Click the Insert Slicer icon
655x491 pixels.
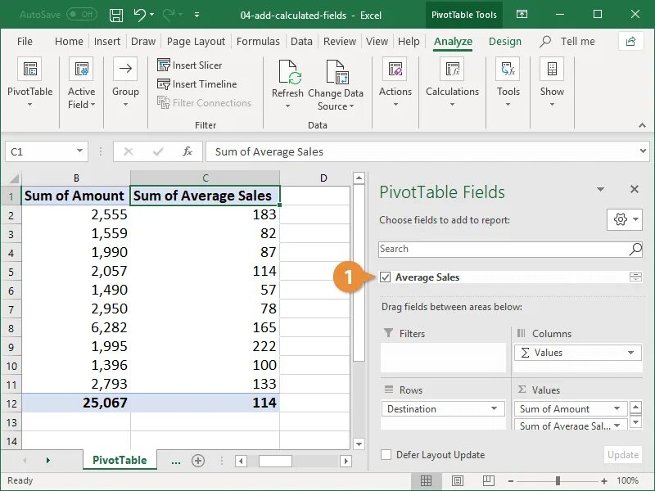164,65
